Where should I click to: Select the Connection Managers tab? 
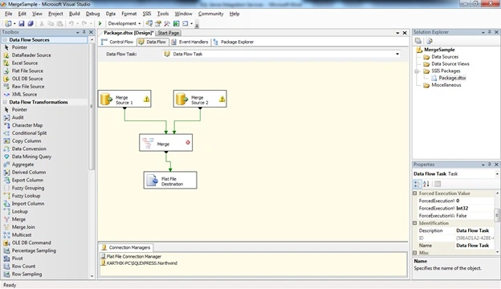coord(126,247)
